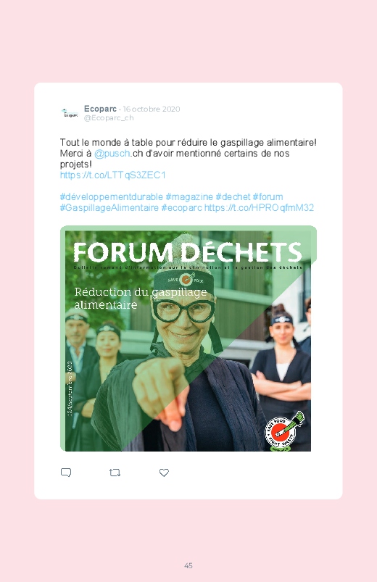Follow the t.co/LTTqS3ZEC1 link
This screenshot has width=377, height=582.
(113, 175)
